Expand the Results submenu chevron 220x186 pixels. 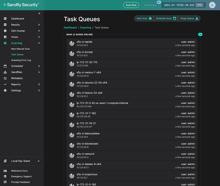coord(39,25)
